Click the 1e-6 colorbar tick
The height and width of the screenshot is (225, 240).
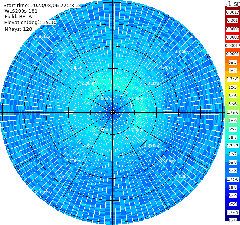coord(233,120)
